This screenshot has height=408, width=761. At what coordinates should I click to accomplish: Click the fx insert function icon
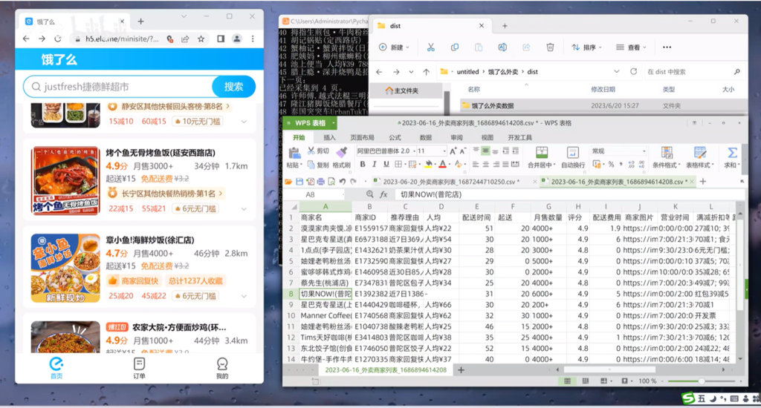(383, 194)
